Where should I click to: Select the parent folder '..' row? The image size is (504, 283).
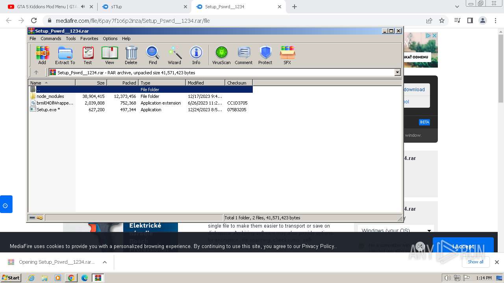[x=141, y=90]
